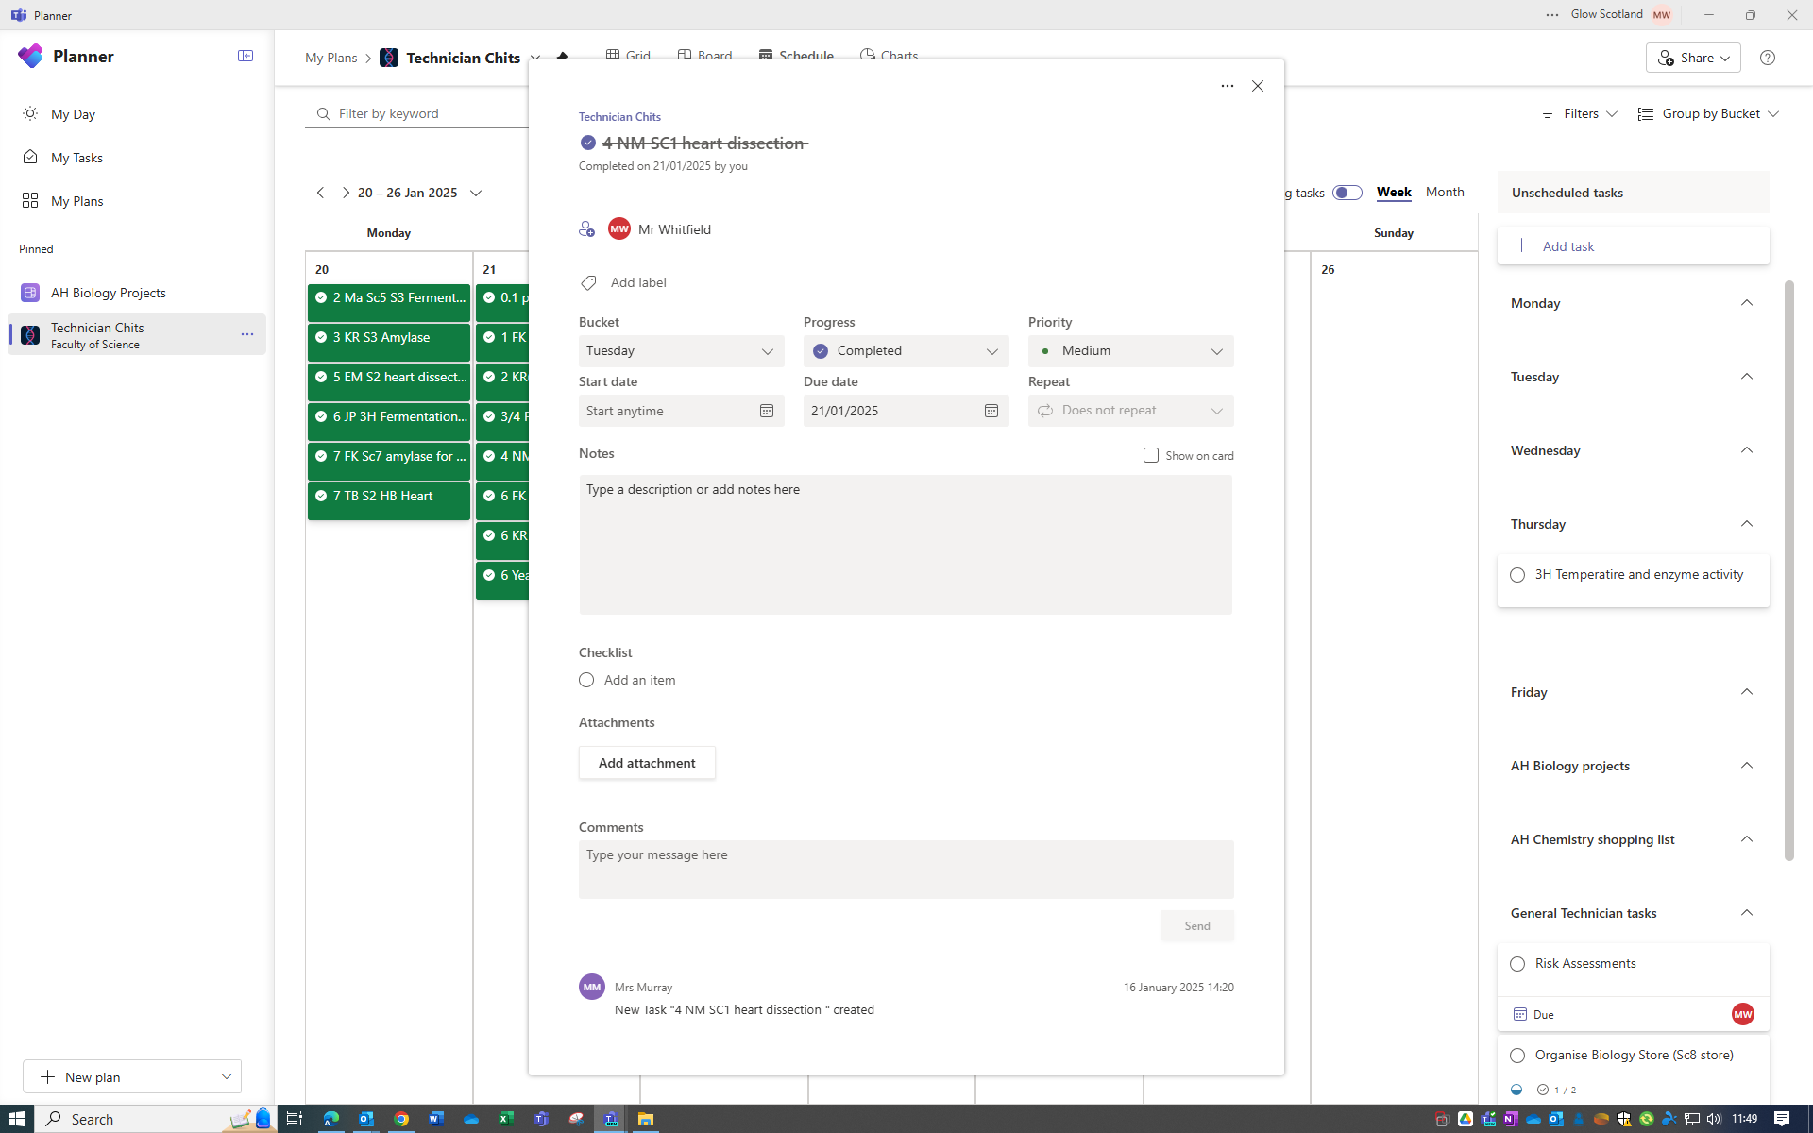Open the Bucket dropdown showing Tuesday
This screenshot has width=1813, height=1133.
click(x=681, y=351)
